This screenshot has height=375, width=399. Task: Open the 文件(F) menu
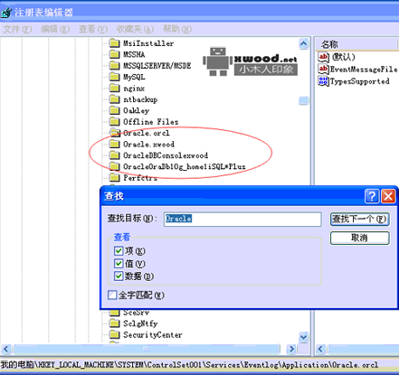(17, 29)
